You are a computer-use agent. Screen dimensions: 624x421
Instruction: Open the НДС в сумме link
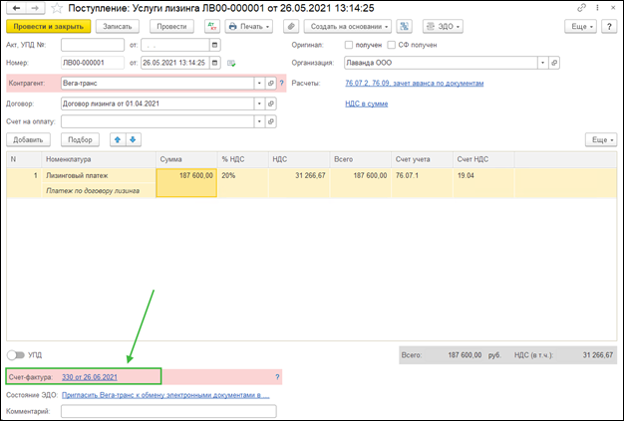(x=367, y=104)
